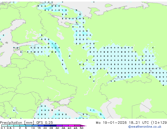167x129 pixels.
Task: Click the '18..21 UTC' time text
Action: (139, 123)
